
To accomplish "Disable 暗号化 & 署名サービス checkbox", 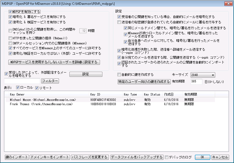I will tap(10, 17).
